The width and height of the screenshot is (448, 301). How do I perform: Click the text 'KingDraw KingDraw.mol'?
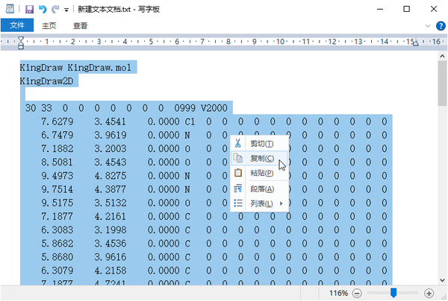click(x=75, y=68)
